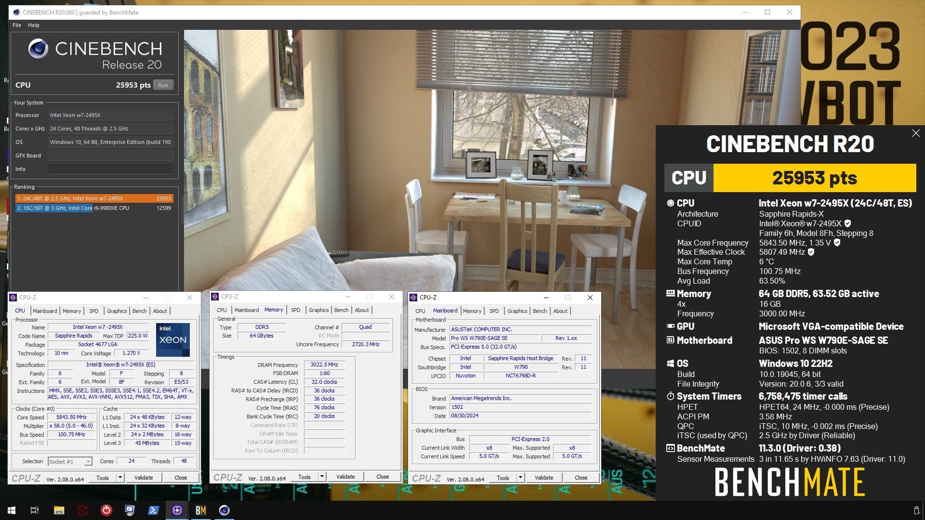Open the monitor checklist taskbar app

pyautogui.click(x=130, y=510)
